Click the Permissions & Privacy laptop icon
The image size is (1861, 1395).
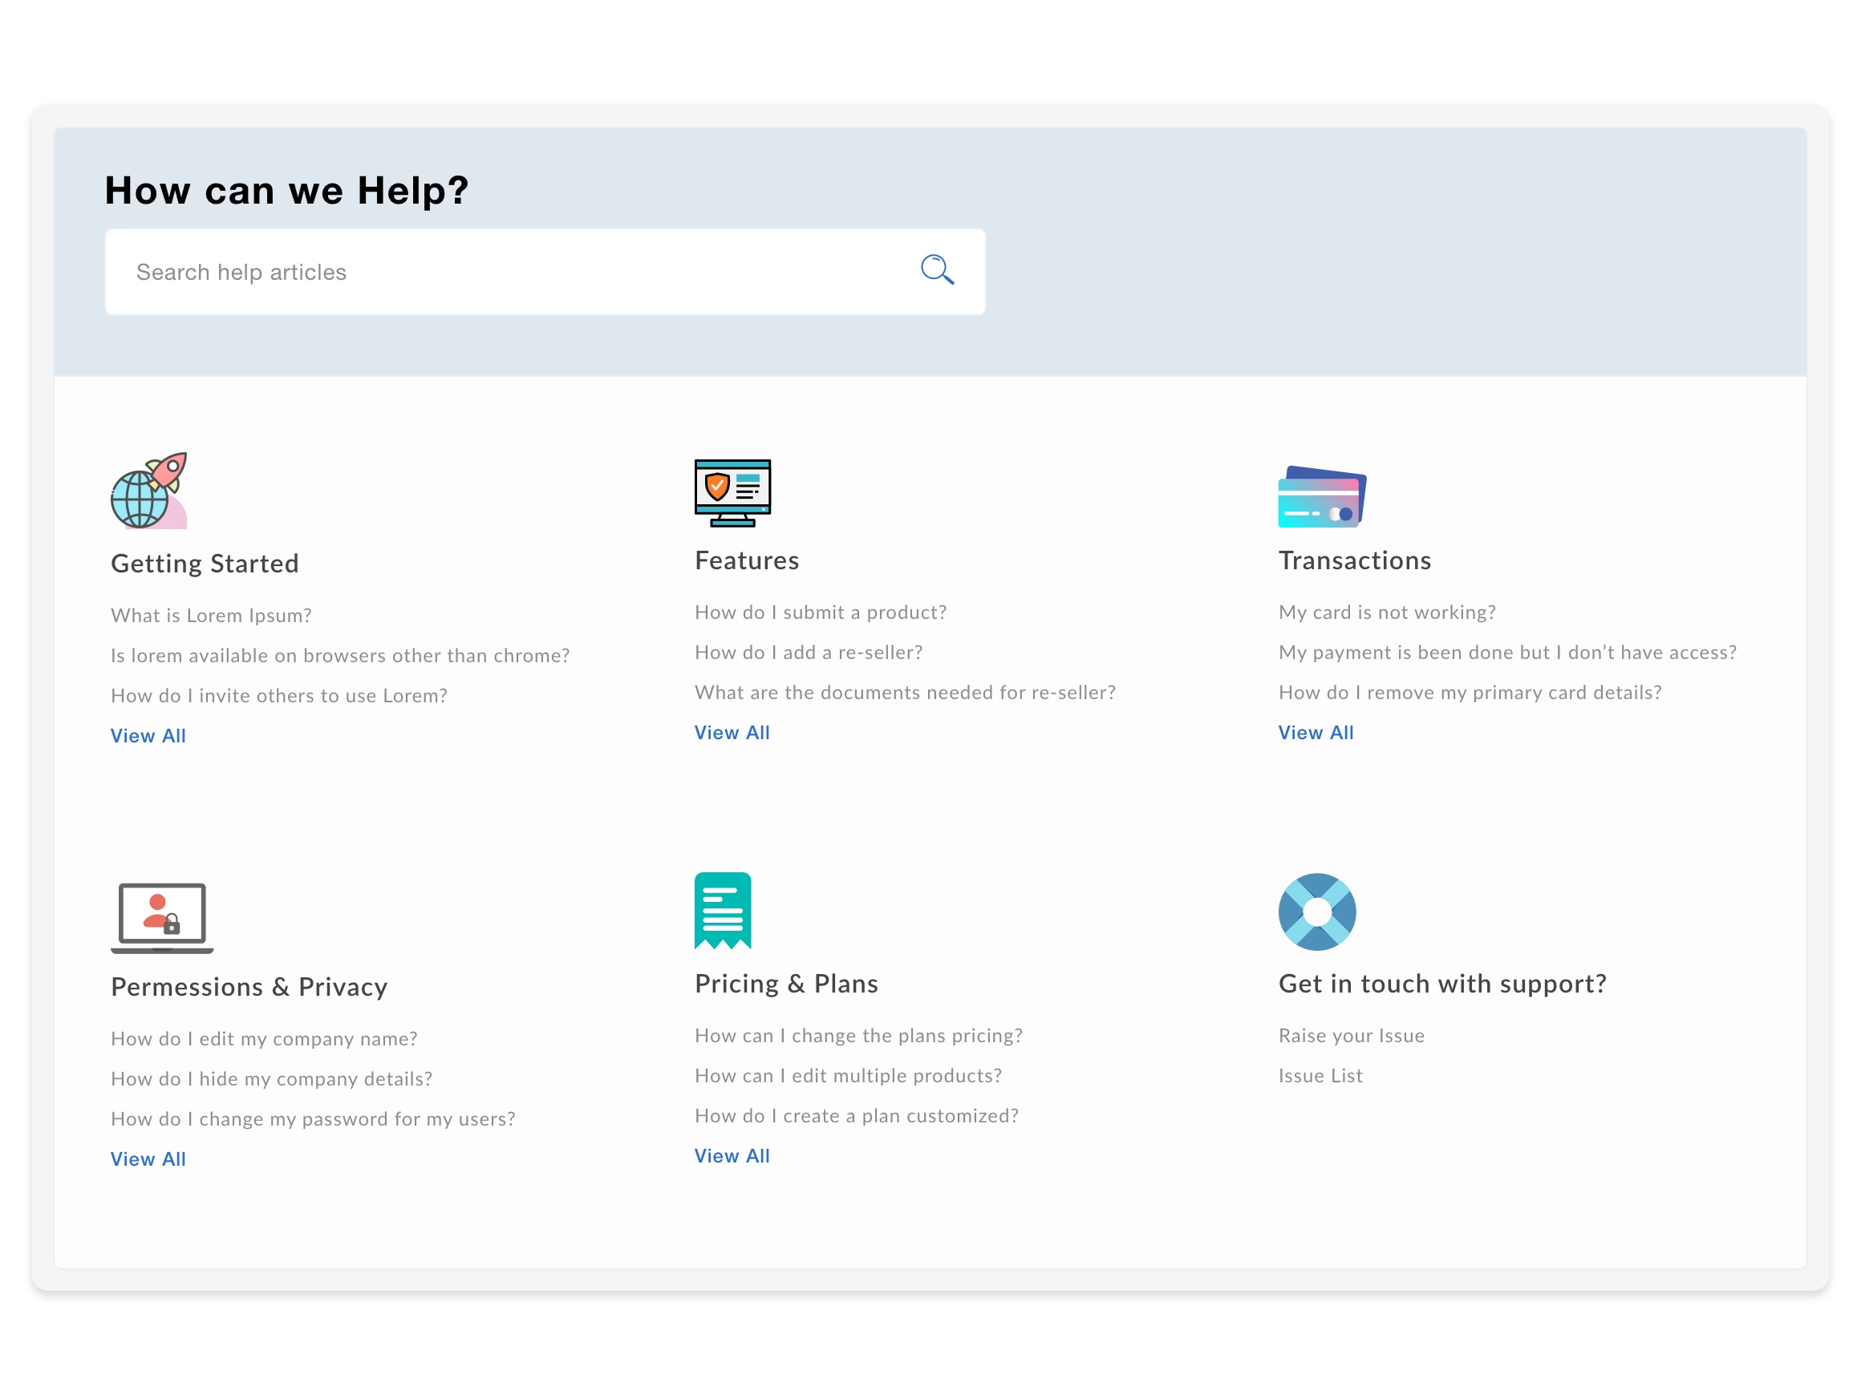click(161, 917)
